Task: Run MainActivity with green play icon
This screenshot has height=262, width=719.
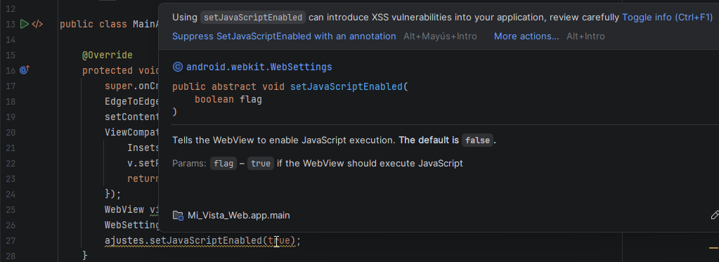Action: (x=25, y=24)
